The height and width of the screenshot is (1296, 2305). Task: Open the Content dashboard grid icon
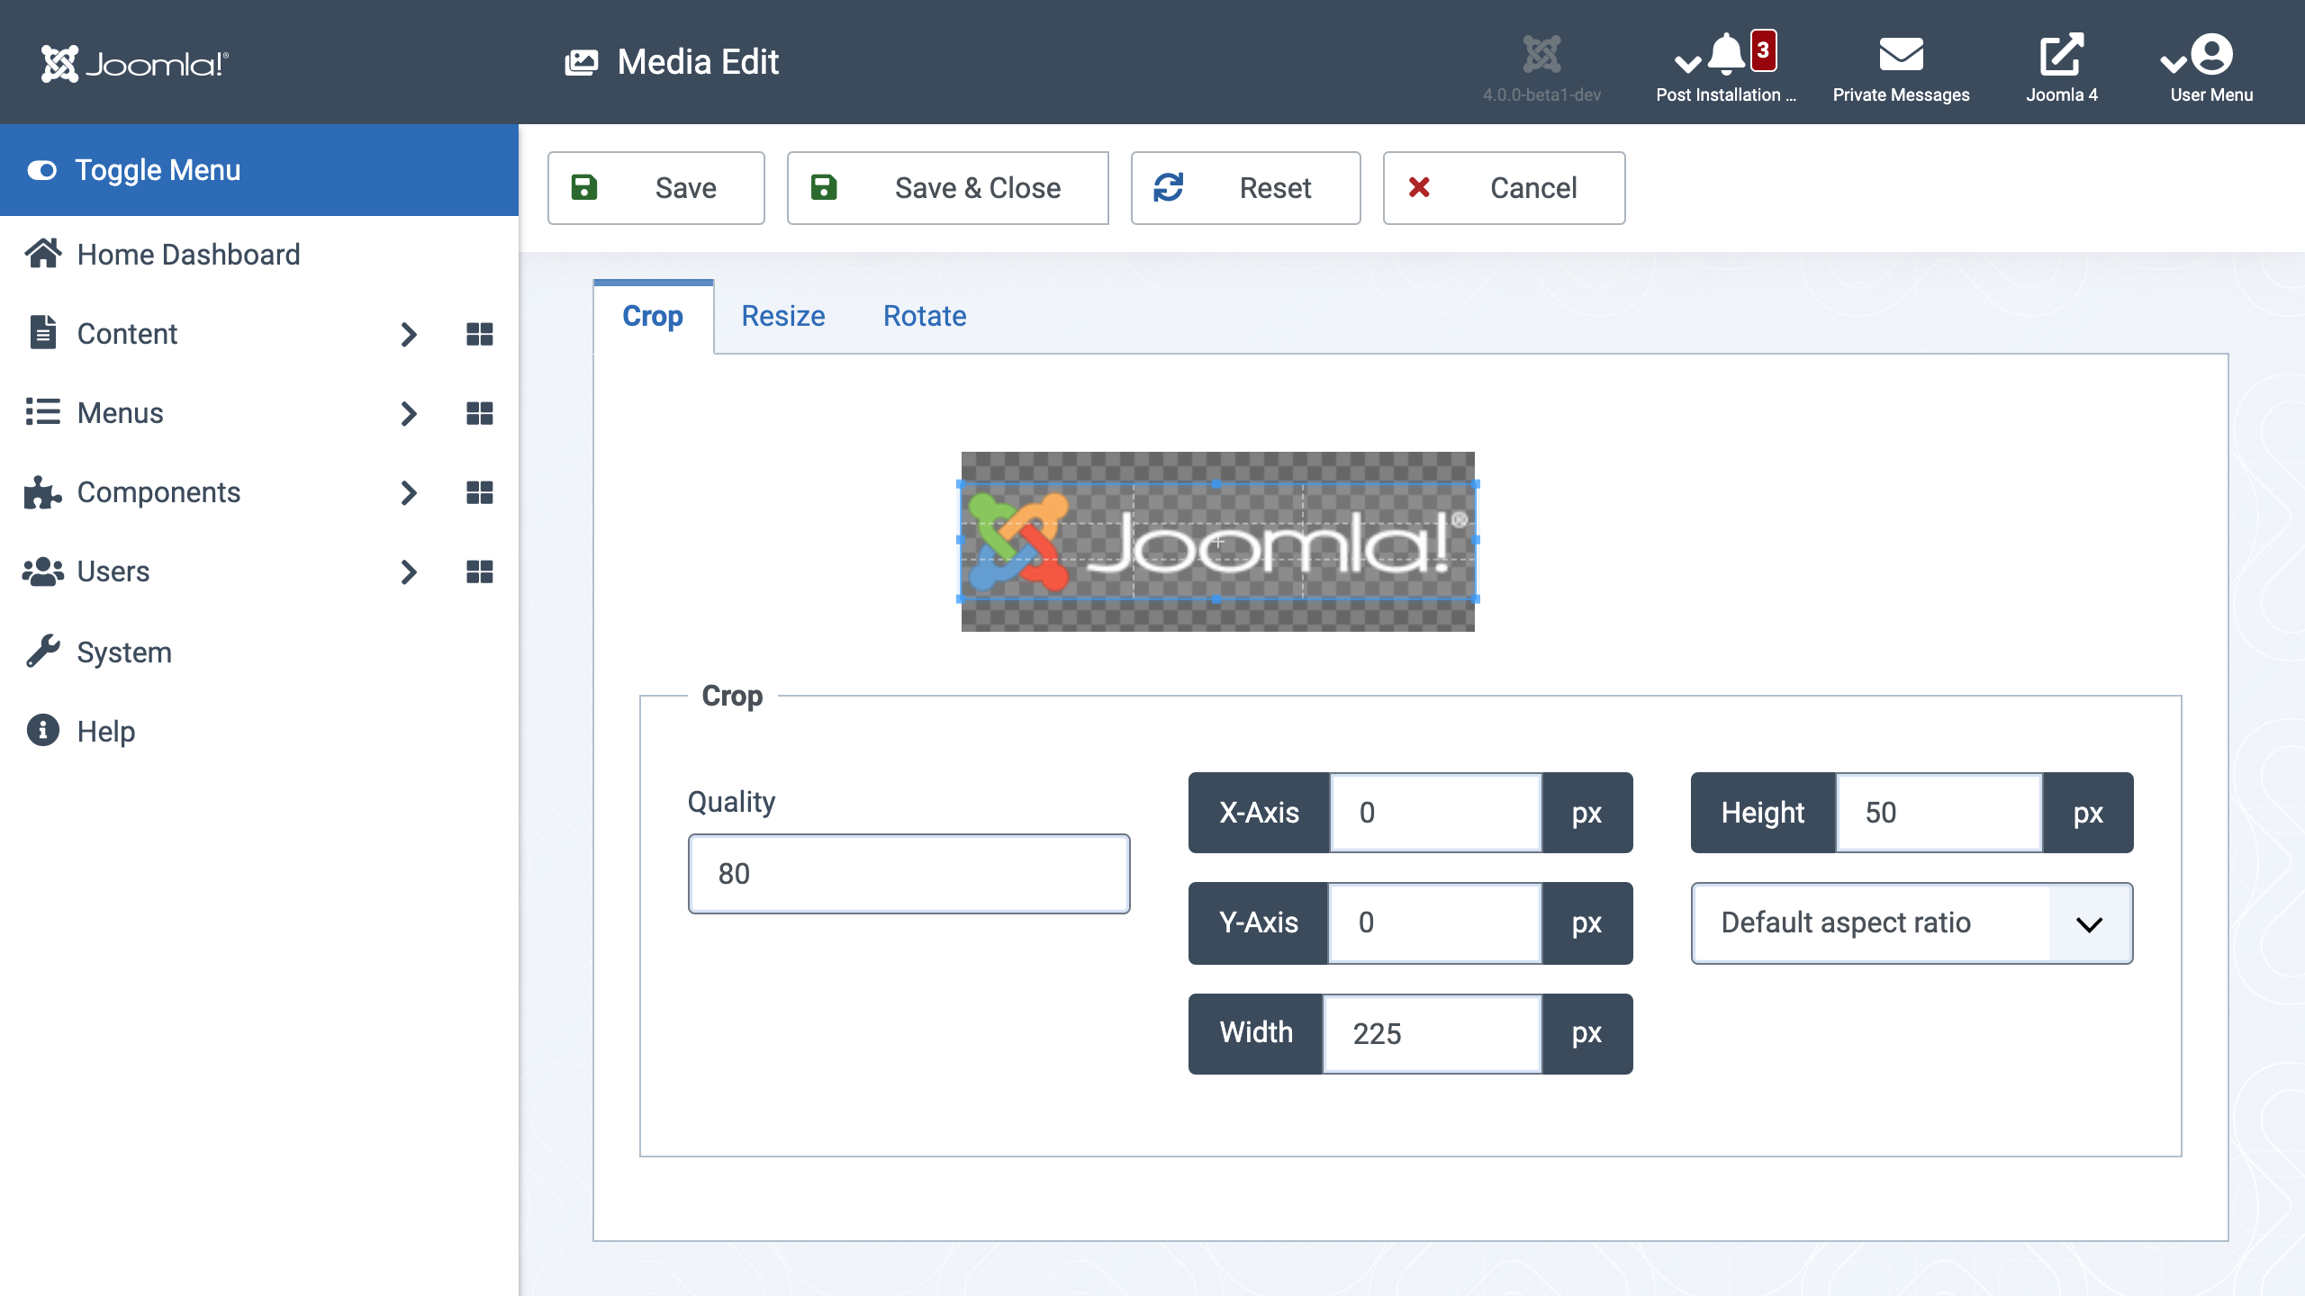[x=479, y=334]
